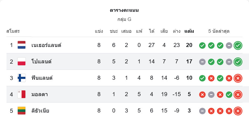Viewport: 249px width, 120px height.
Task: Click Lithuania's grey draw icon
Action: pos(202,111)
